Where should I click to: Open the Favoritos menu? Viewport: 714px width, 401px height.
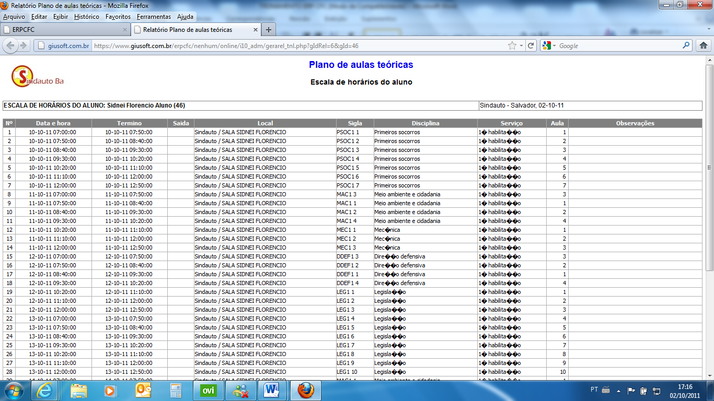(x=118, y=17)
